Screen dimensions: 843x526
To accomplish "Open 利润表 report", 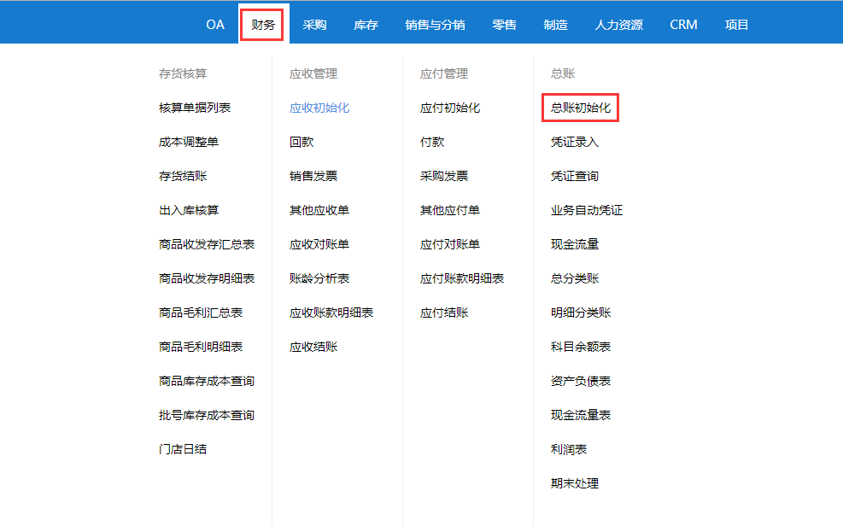I will tap(569, 449).
